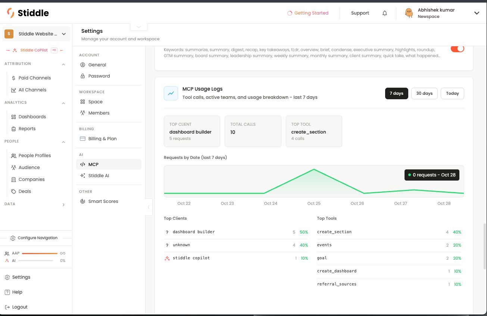The height and width of the screenshot is (316, 487).
Task: Click the Getting Started link
Action: point(308,13)
